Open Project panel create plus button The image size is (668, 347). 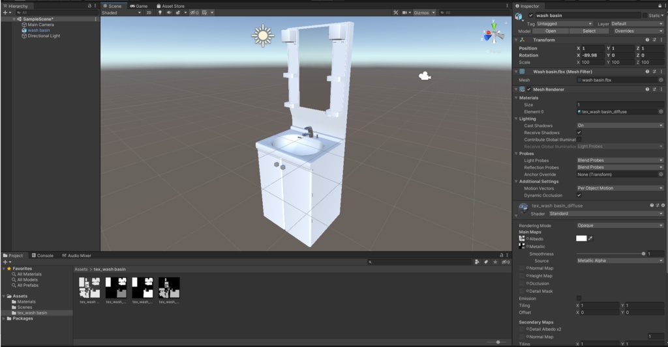7,262
